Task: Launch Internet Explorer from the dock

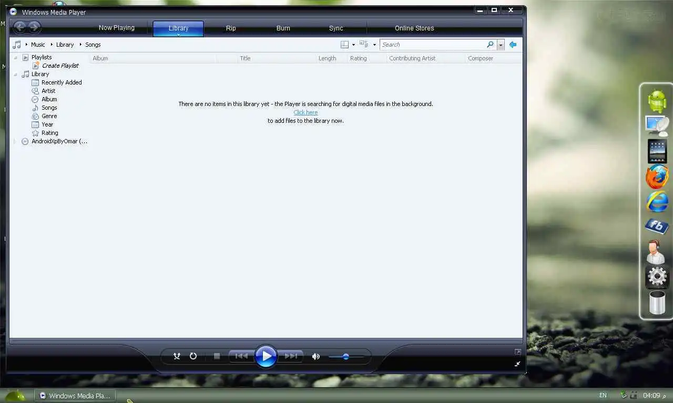Action: (657, 201)
